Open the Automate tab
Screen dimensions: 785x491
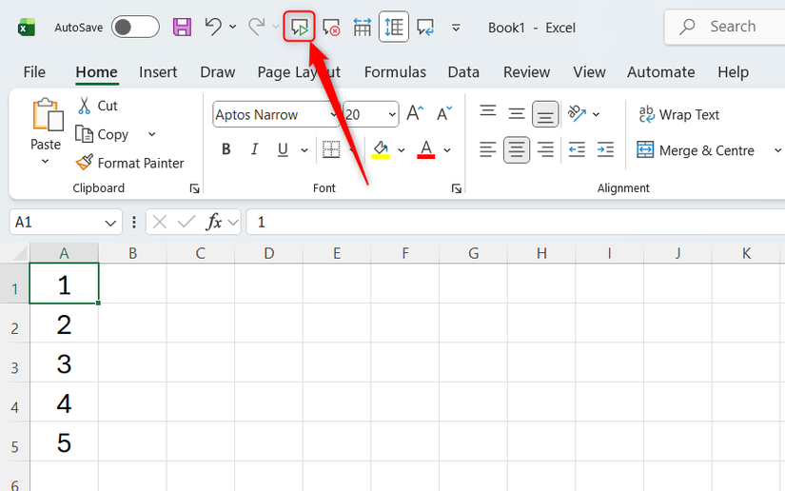(x=661, y=72)
